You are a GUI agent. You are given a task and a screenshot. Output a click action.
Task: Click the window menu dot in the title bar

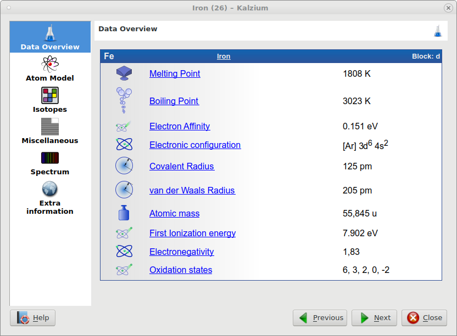pos(9,8)
